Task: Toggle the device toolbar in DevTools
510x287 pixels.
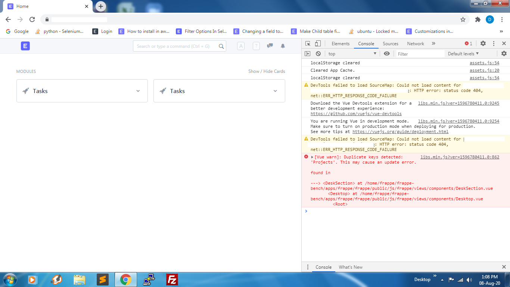Action: (318, 44)
